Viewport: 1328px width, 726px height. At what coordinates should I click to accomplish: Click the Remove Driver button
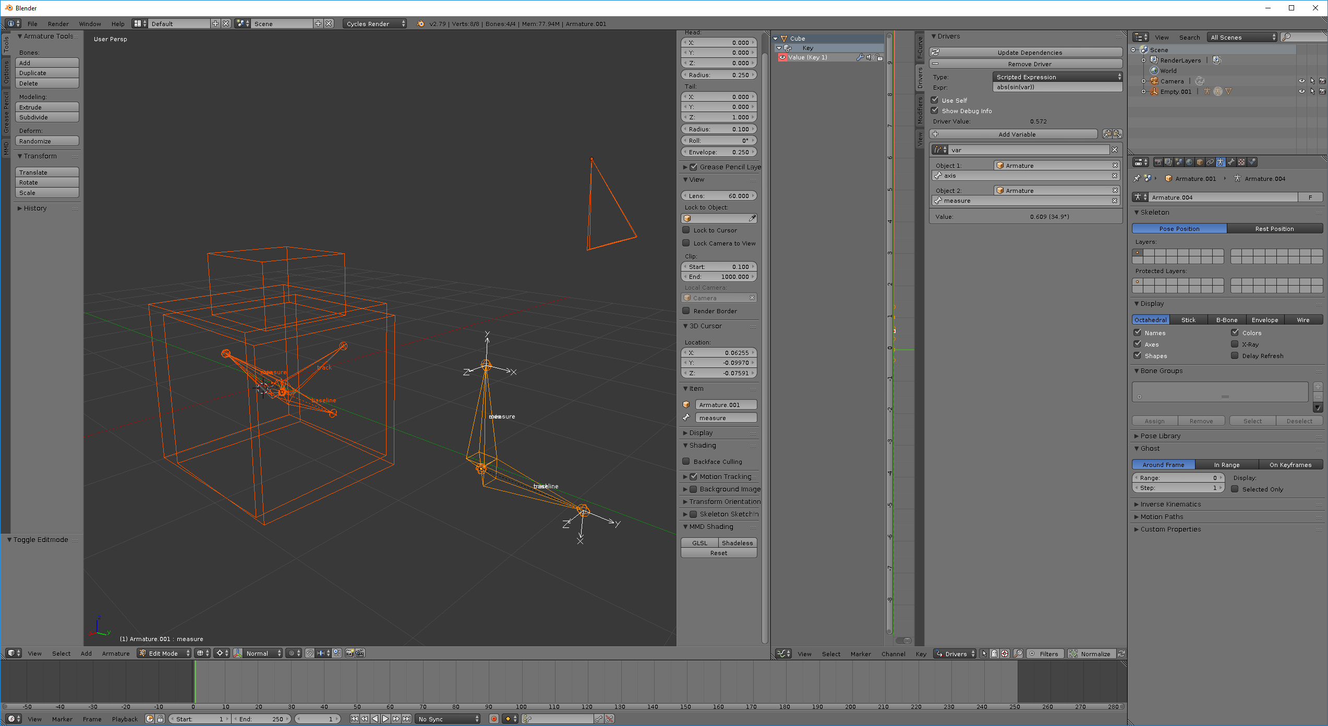tap(1026, 64)
